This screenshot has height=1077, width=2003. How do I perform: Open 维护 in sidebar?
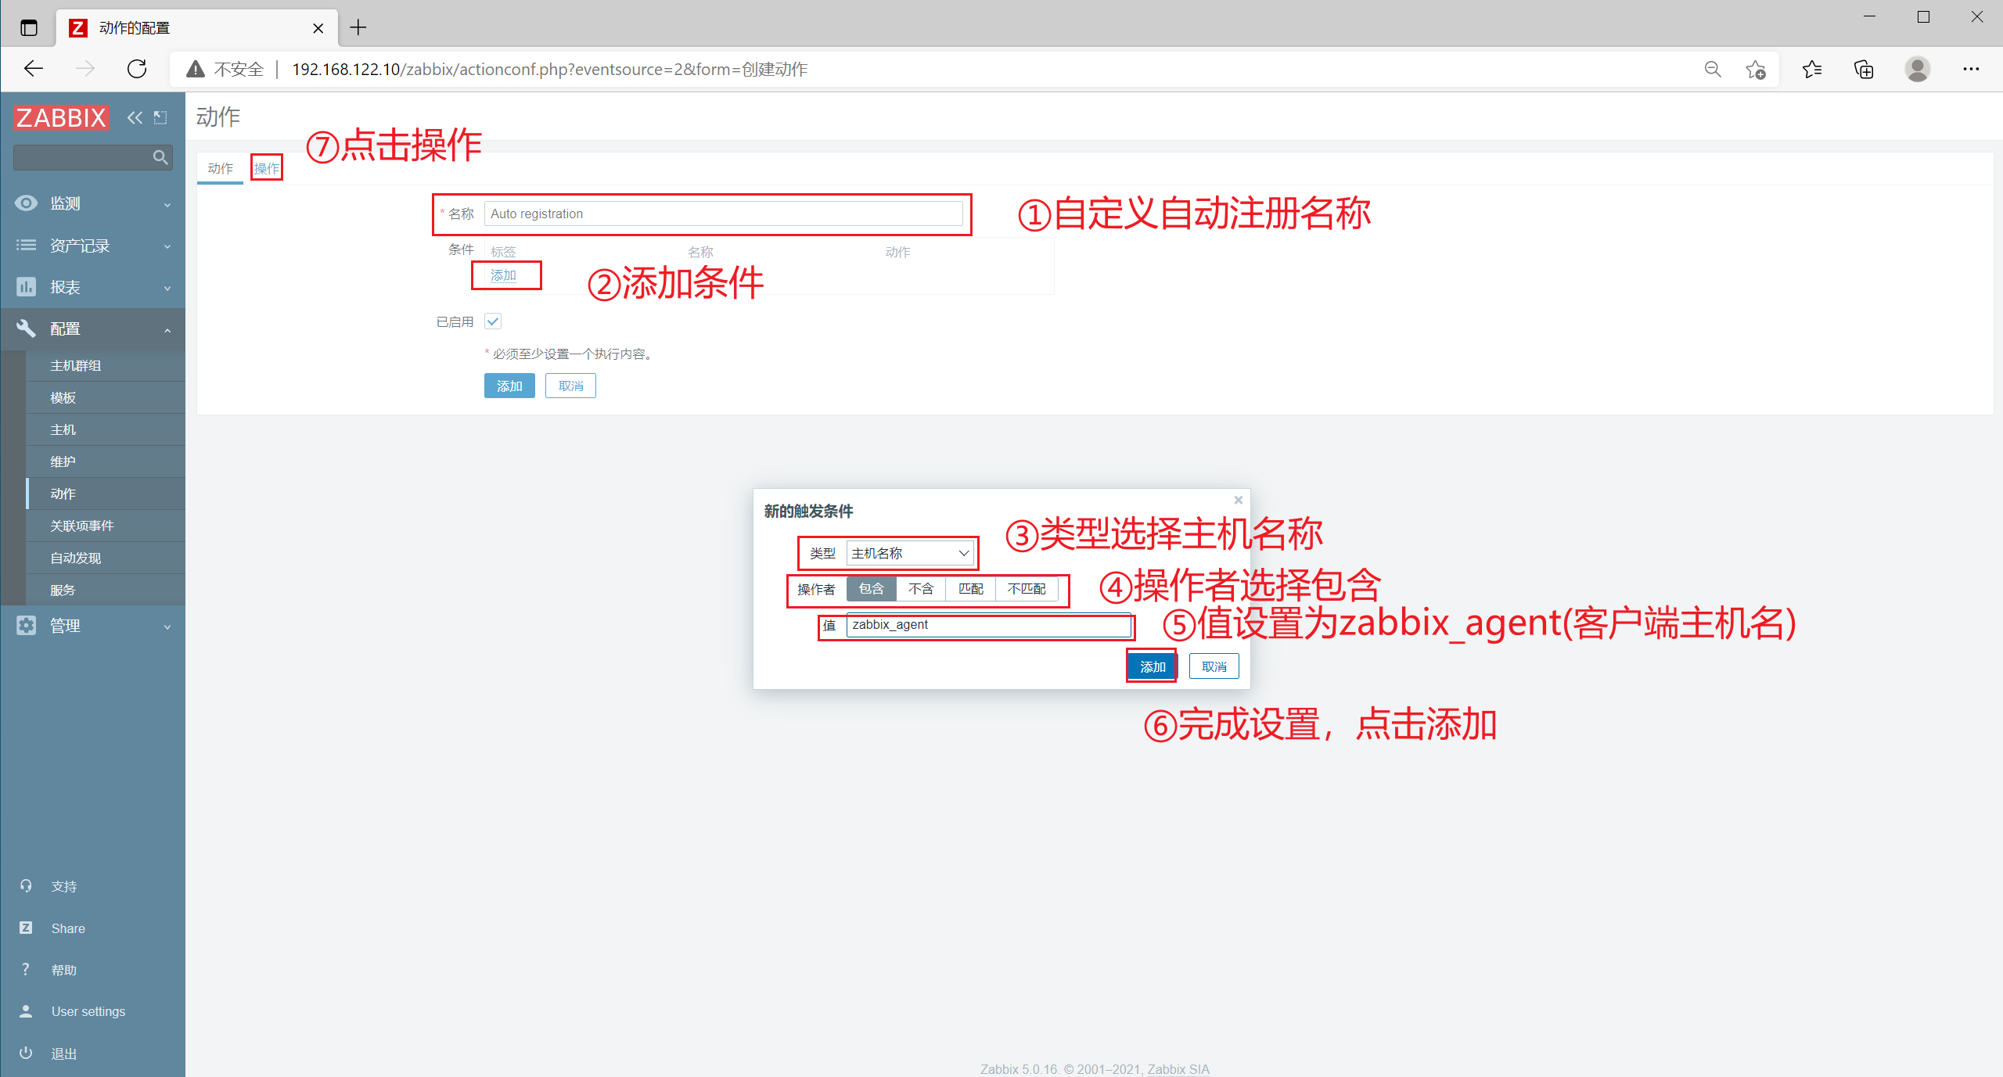pyautogui.click(x=106, y=461)
